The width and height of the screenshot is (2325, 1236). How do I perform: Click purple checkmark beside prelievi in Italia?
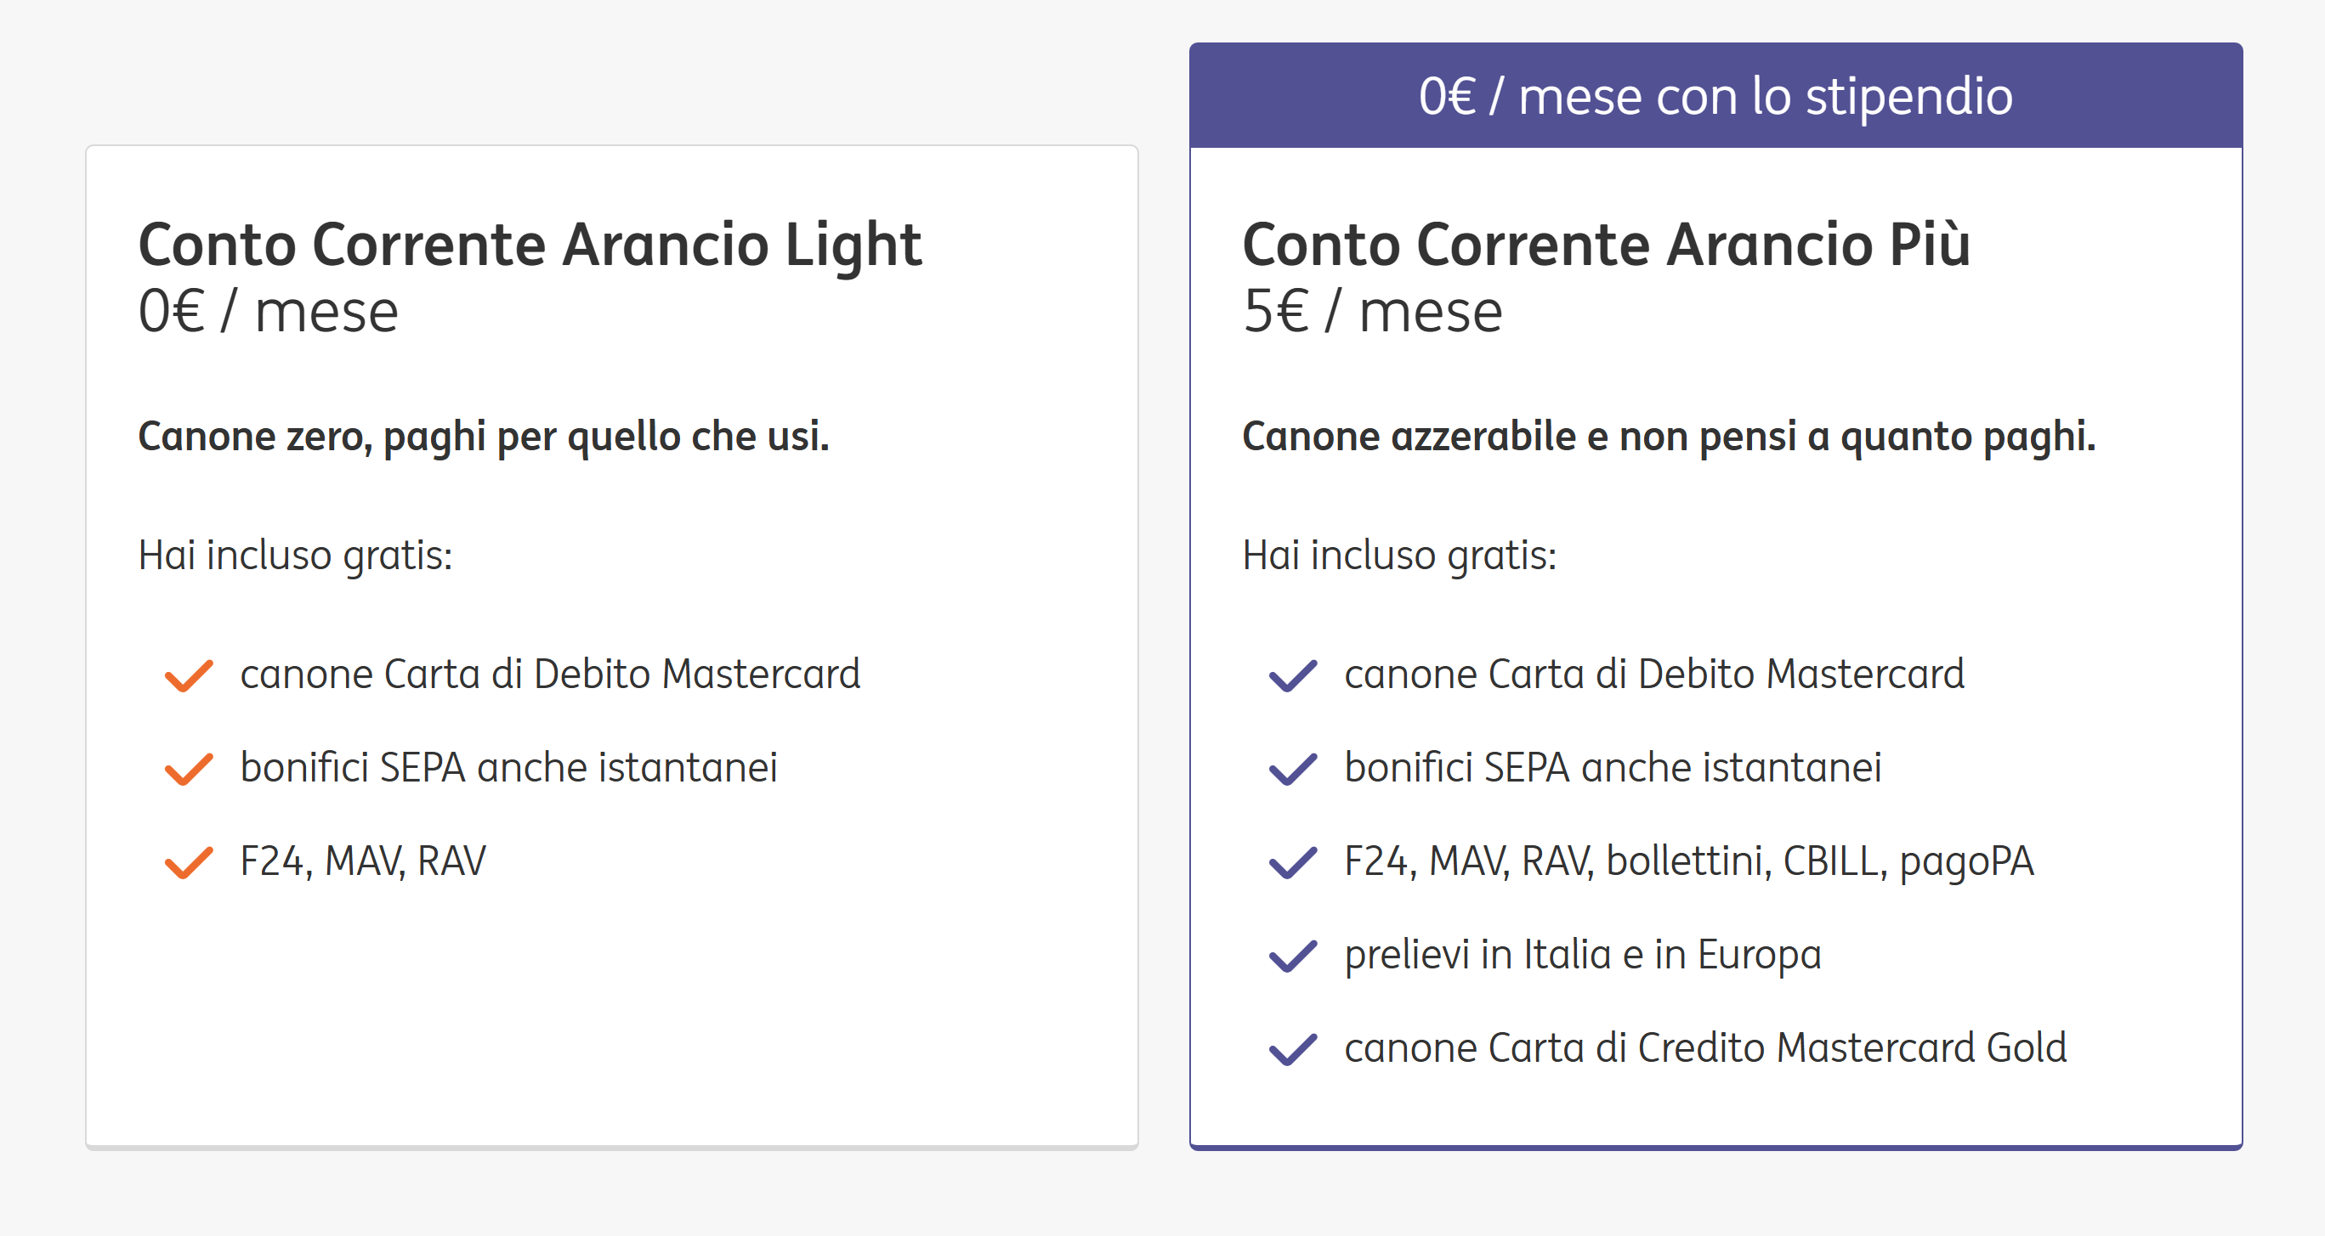(1292, 957)
